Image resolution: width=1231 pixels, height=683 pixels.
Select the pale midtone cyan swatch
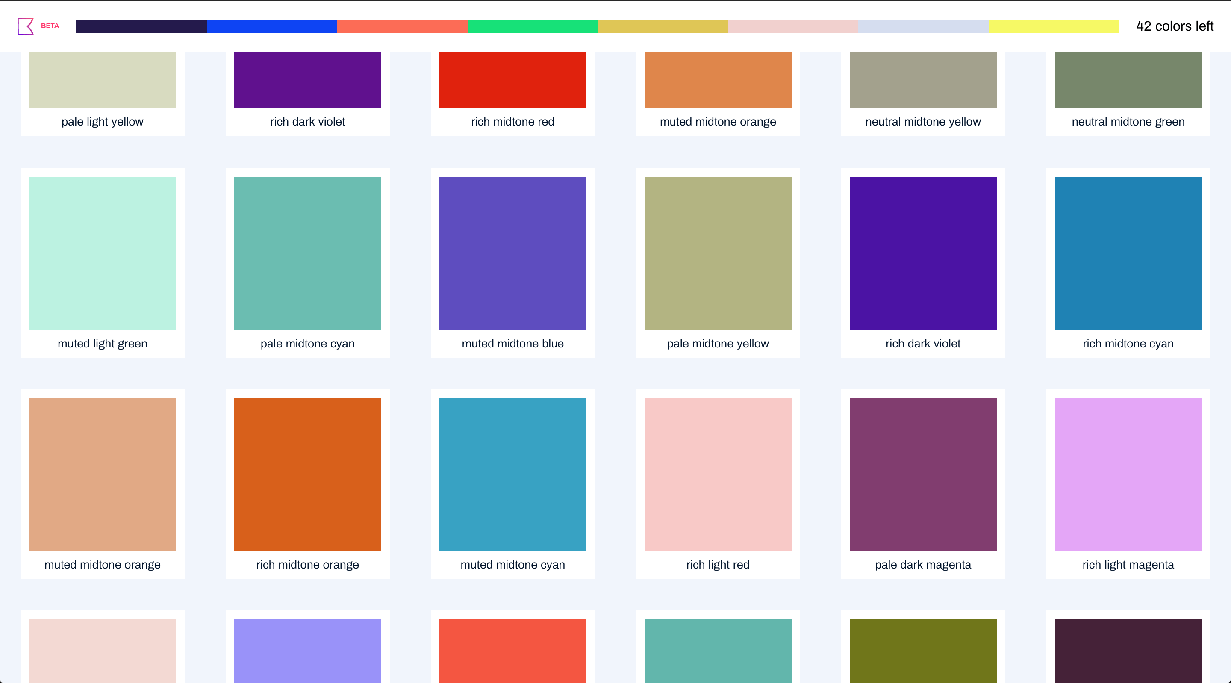click(308, 253)
